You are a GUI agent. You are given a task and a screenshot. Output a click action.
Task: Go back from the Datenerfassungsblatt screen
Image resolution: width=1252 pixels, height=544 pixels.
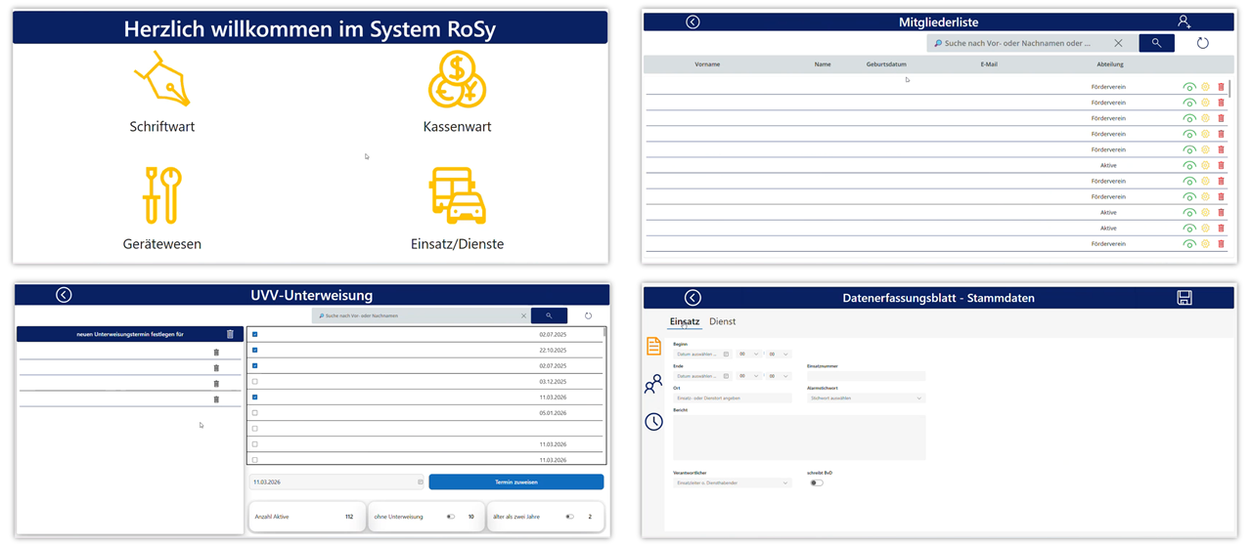693,298
